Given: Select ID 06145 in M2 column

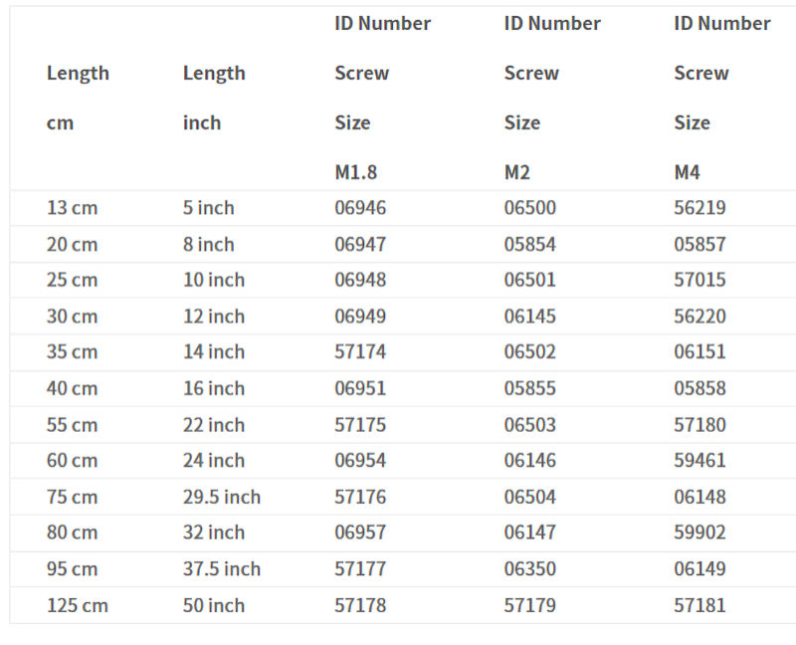Looking at the screenshot, I should (x=529, y=317).
